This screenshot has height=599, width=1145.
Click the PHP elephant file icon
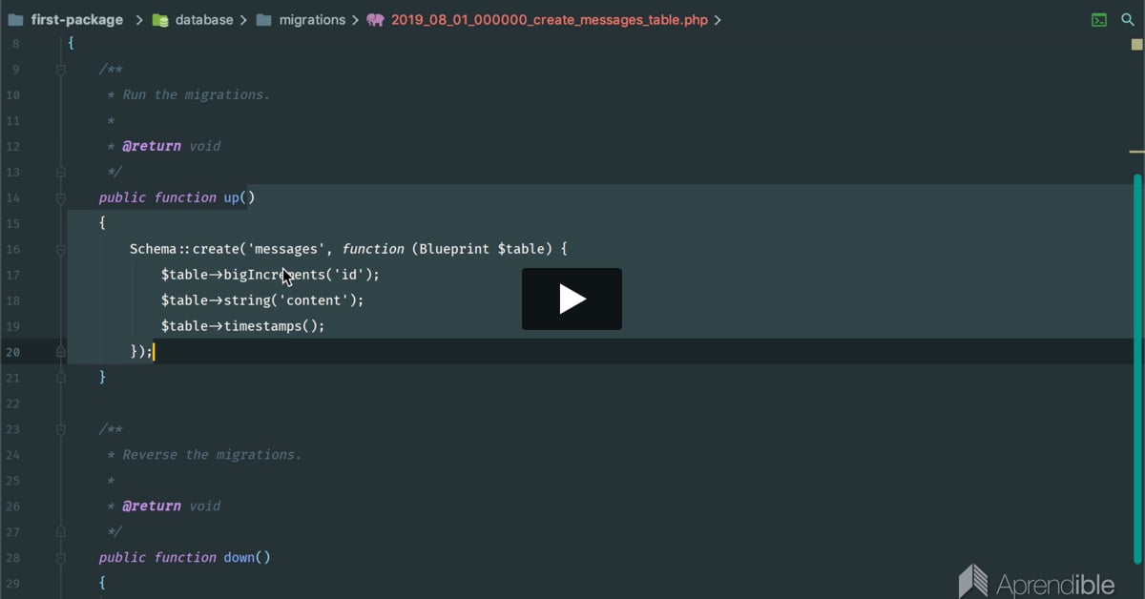(x=375, y=20)
